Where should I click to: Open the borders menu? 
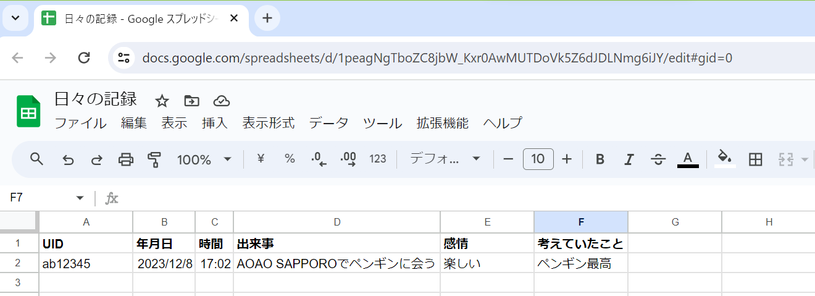[x=755, y=159]
